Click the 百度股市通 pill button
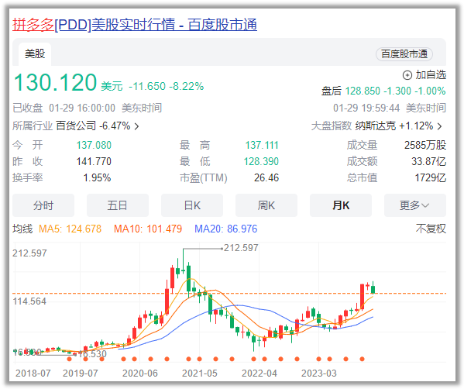The width and height of the screenshot is (464, 389). tap(404, 54)
